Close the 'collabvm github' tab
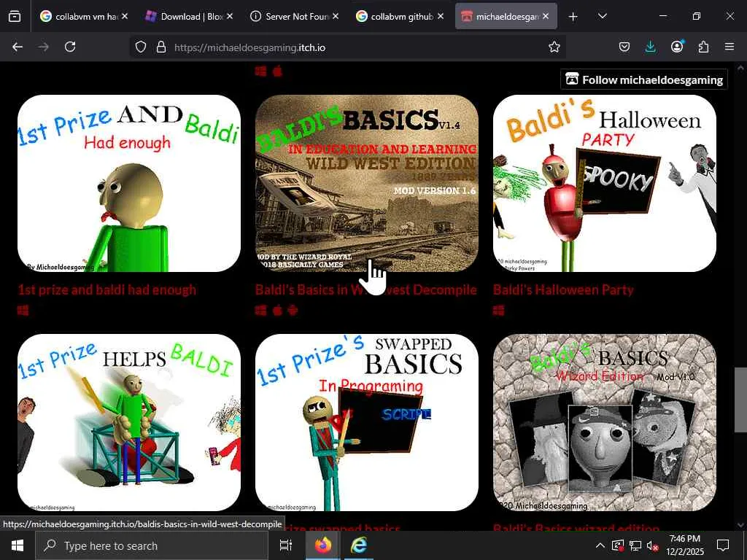747x560 pixels. point(441,16)
